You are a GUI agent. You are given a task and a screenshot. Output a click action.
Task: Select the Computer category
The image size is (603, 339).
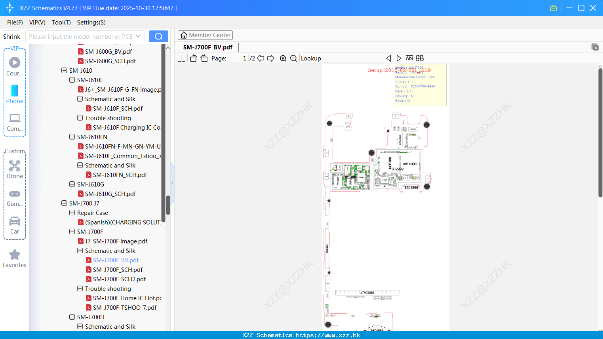(x=15, y=122)
